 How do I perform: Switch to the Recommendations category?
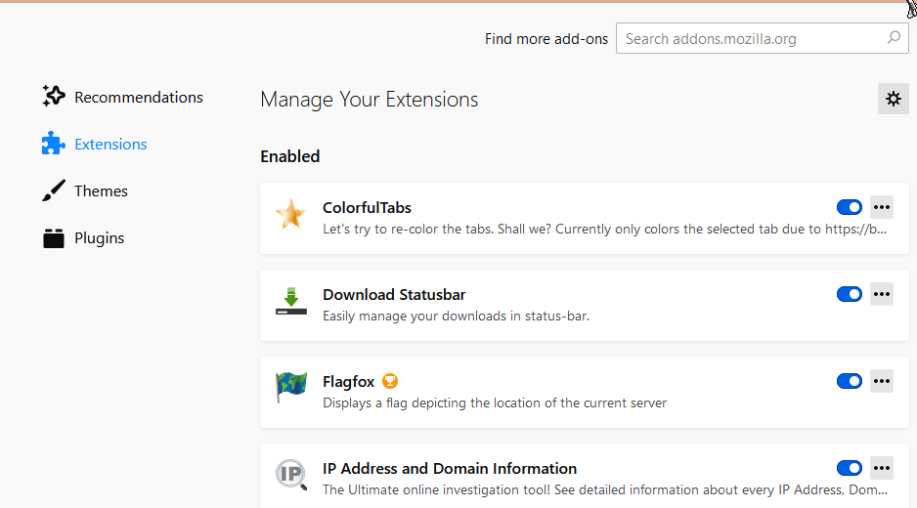139,97
